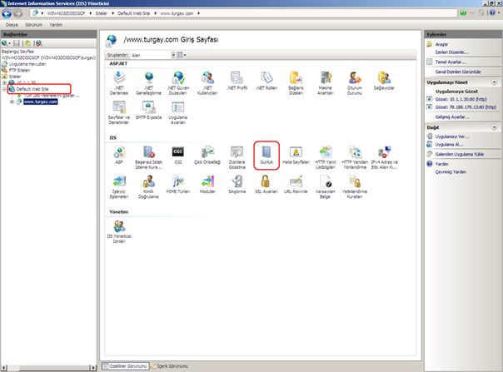
Task: Select Uygulama Havuzları in connections tree
Action: tap(27, 64)
